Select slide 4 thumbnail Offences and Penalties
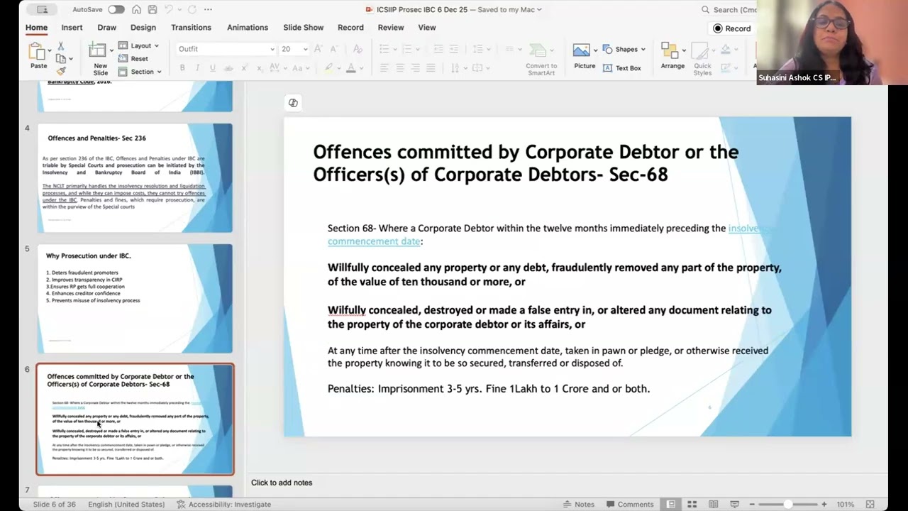This screenshot has height=511, width=908. point(135,177)
